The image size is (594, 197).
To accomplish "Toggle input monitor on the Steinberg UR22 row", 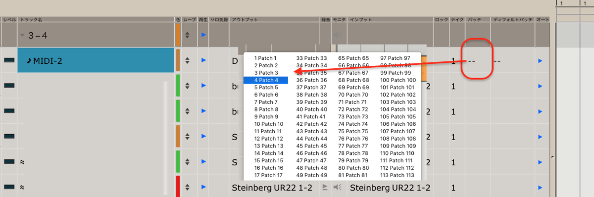I will pos(337,187).
